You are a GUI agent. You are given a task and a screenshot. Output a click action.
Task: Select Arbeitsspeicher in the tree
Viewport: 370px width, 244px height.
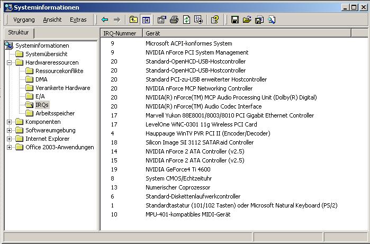coord(55,113)
